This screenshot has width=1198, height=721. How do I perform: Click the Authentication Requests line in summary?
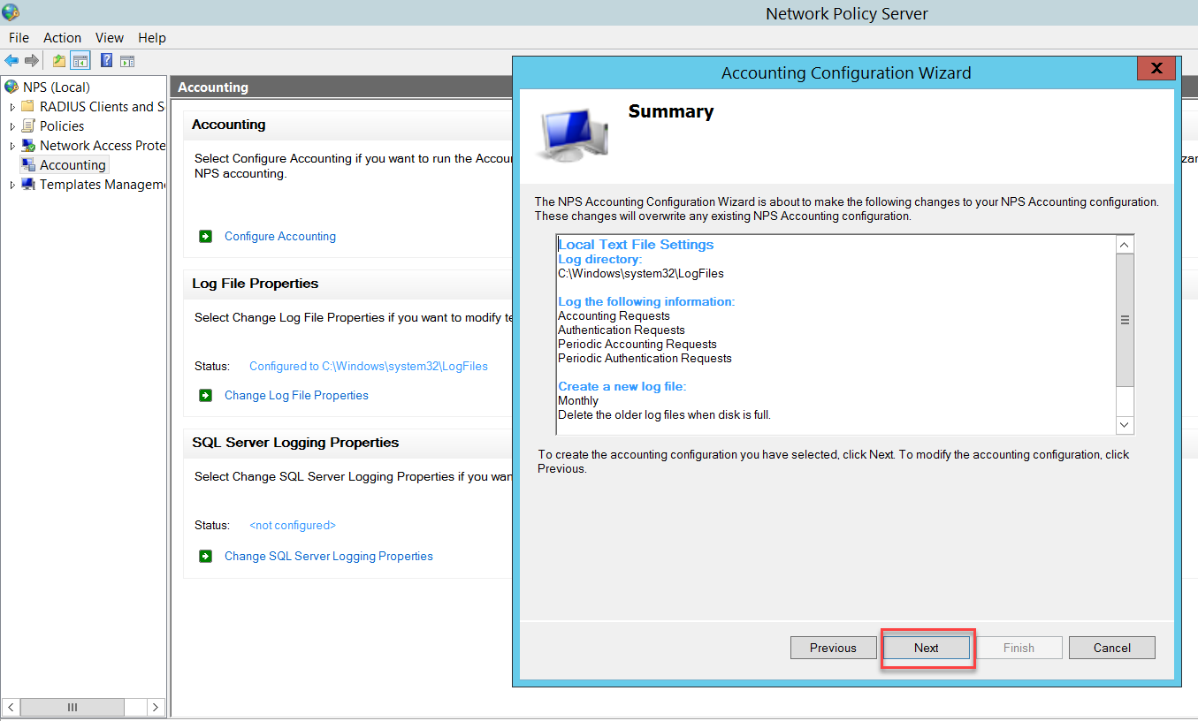(622, 330)
